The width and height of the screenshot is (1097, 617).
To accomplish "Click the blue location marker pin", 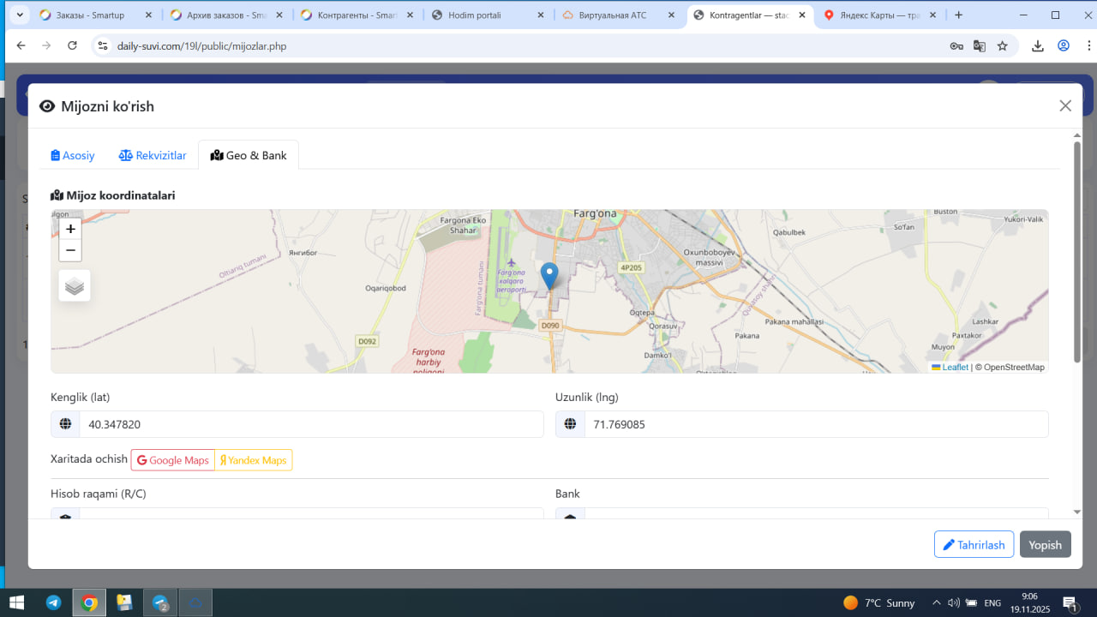I will 549,276.
